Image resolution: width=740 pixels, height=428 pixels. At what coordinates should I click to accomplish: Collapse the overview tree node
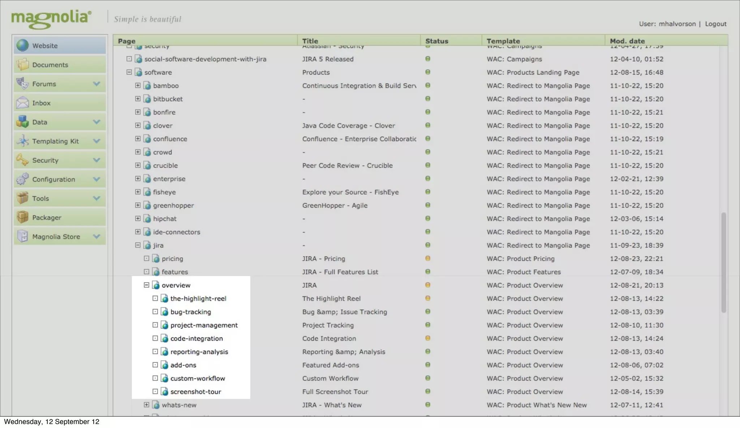coord(146,285)
